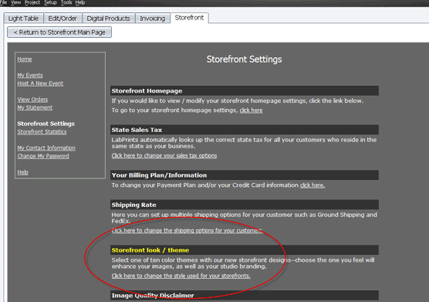Click link to change sales tax options
The width and height of the screenshot is (429, 302).
click(164, 155)
